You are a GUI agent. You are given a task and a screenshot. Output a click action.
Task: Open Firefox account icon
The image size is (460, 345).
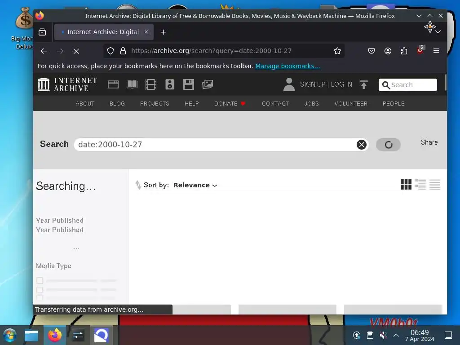tap(388, 51)
